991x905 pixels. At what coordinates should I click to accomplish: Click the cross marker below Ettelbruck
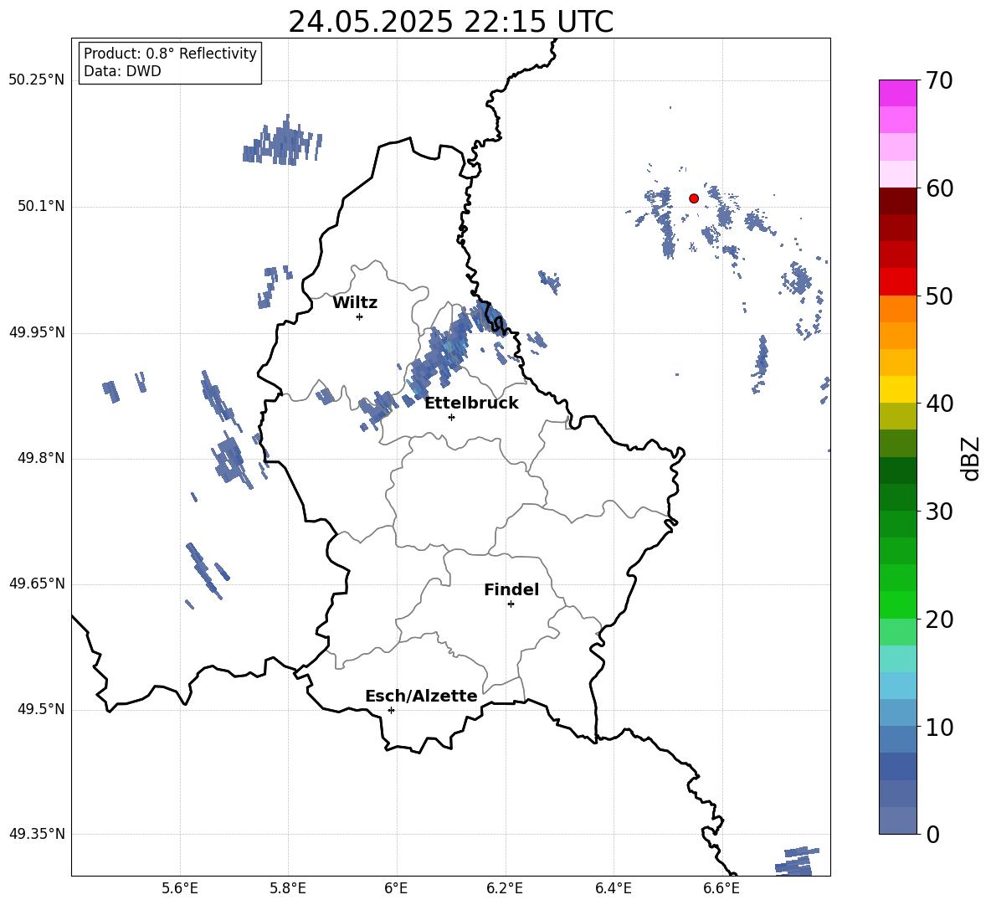(451, 417)
